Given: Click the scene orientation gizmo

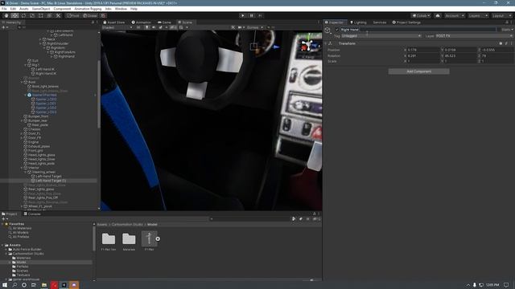Looking at the screenshot, I should 308,45.
